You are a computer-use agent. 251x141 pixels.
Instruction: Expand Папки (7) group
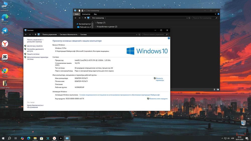(x=95, y=23)
